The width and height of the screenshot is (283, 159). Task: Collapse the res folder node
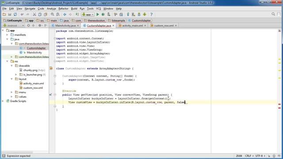click(x=7, y=61)
